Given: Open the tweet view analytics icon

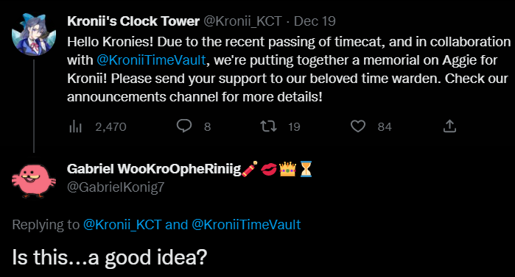Looking at the screenshot, I should 75,126.
